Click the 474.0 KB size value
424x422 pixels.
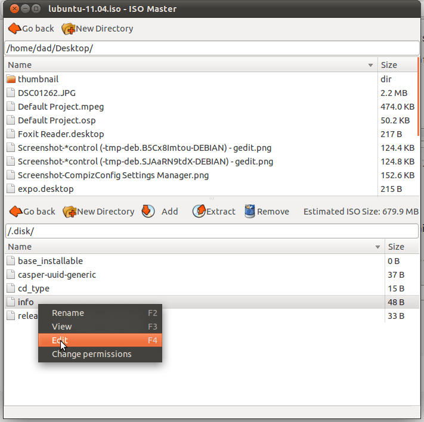pos(398,107)
